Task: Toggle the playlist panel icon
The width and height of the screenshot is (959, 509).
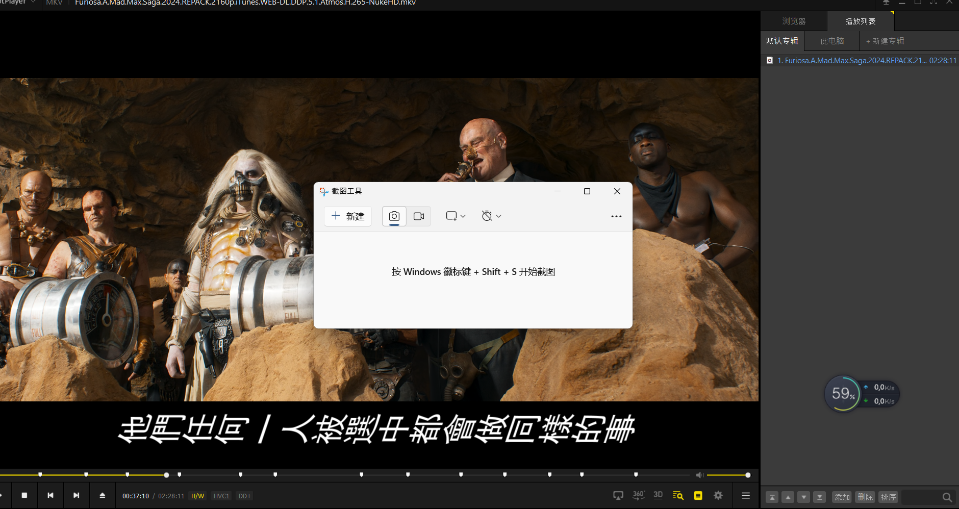Action: (x=698, y=495)
